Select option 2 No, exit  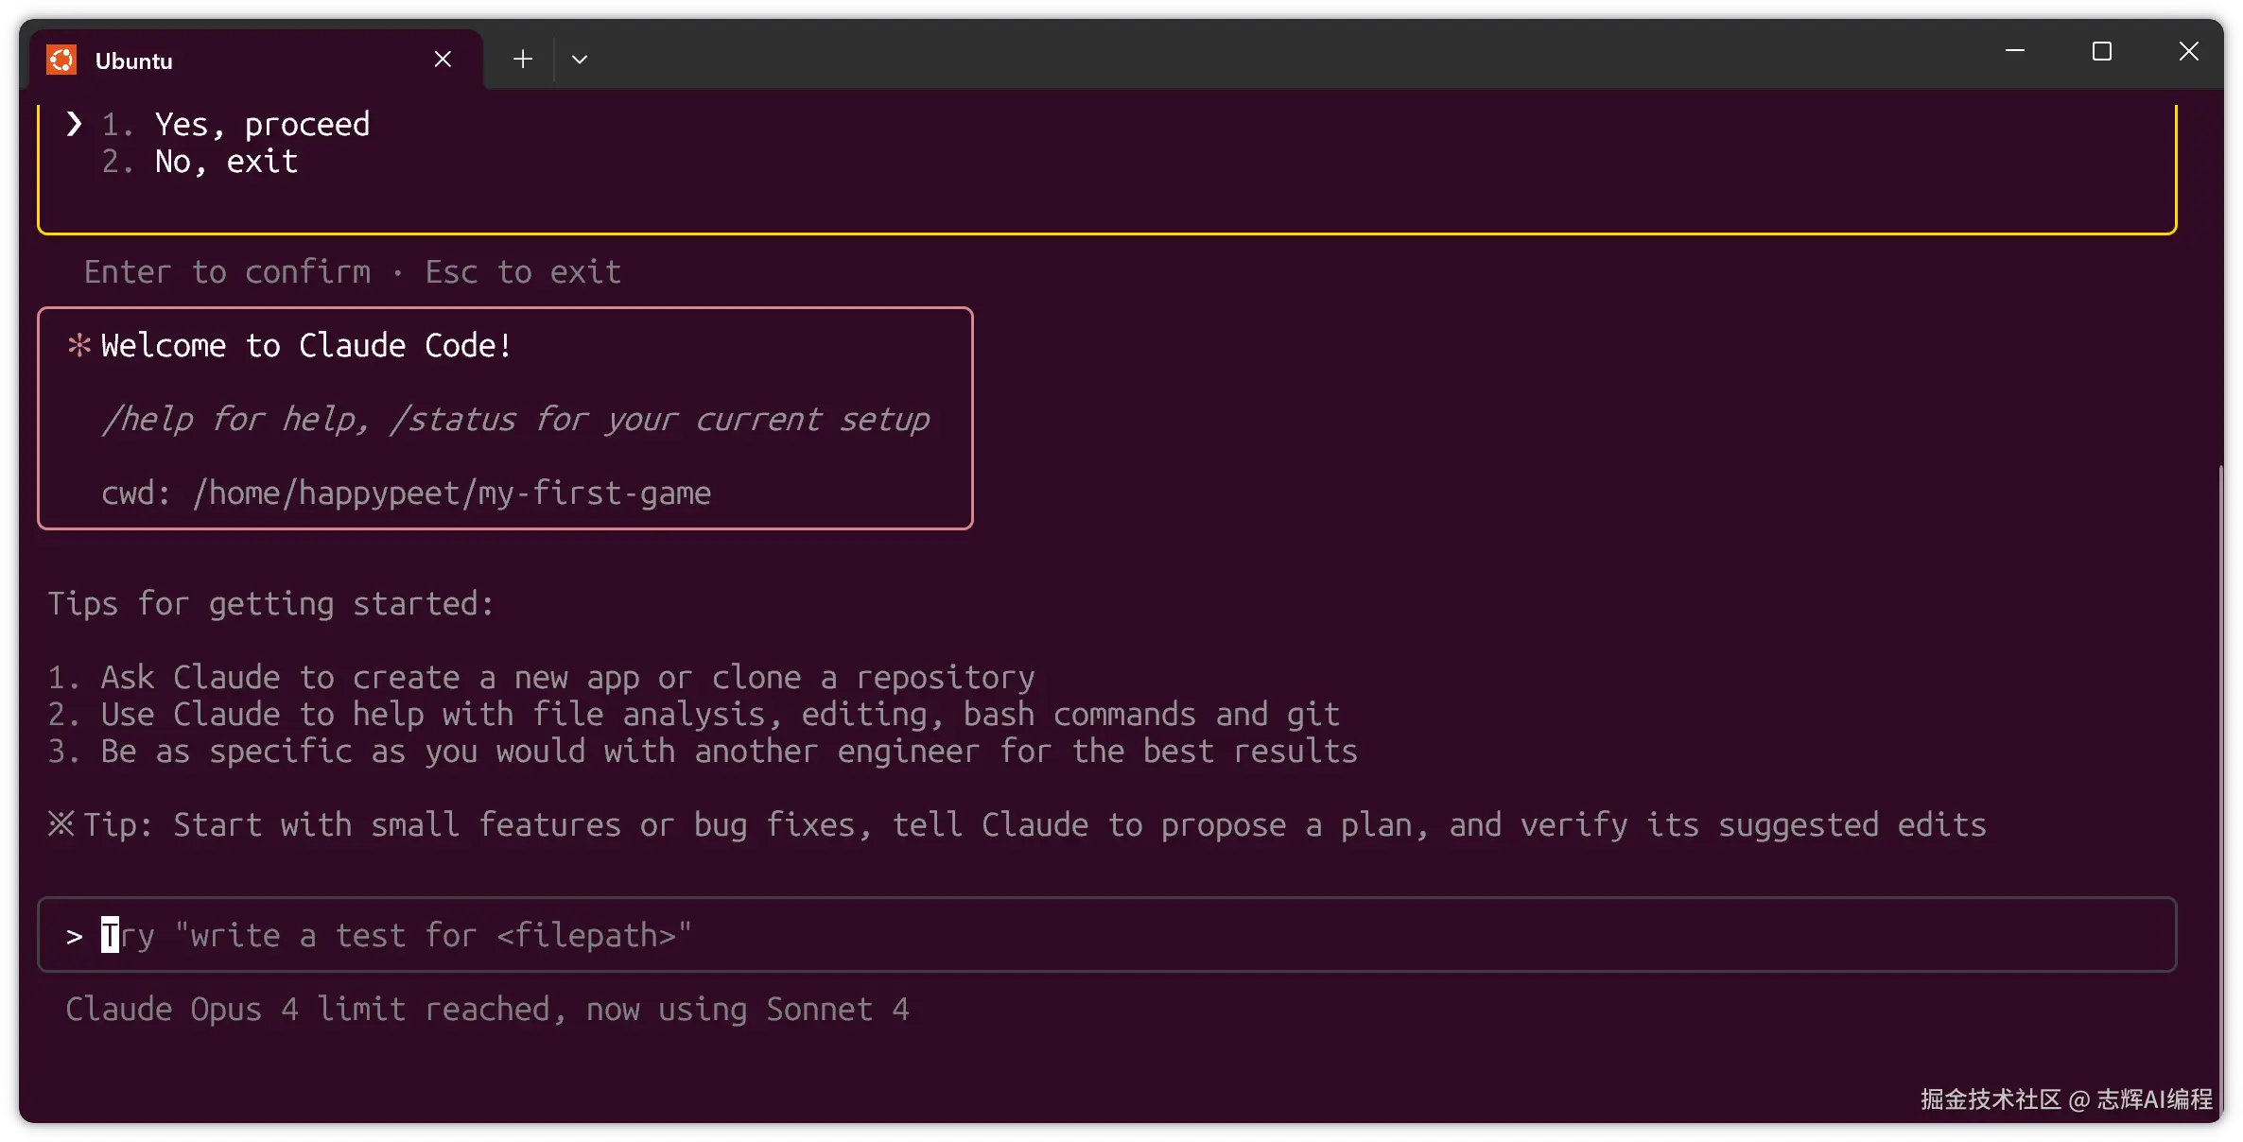tap(226, 163)
